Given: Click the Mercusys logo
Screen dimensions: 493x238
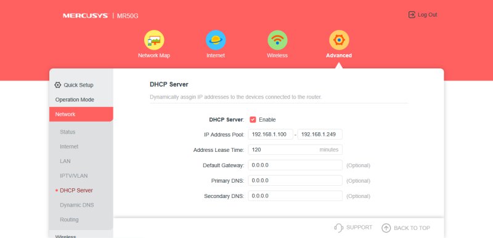Looking at the screenshot, I should coord(85,15).
